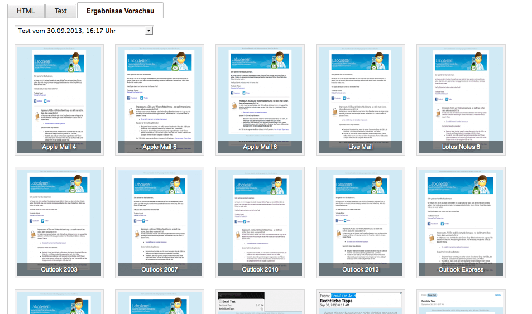Open the Outlook 2010 preview thumbnail
Viewport: 532px width, 314px height.
click(260, 223)
